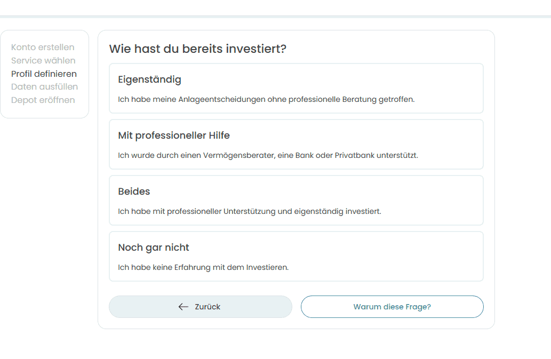551x359 pixels.
Task: Open the 'Warum diese Frage?' explanation
Action: pos(392,307)
